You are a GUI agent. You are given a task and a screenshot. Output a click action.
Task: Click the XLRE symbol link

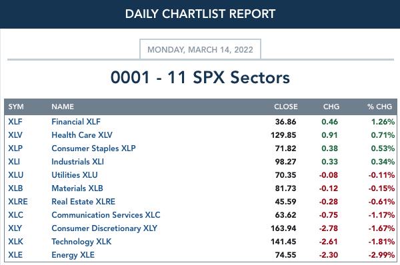tap(18, 202)
